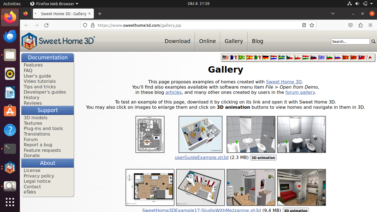Open the forum gallery link
Image resolution: width=377 pixels, height=212 pixels.
300,92
